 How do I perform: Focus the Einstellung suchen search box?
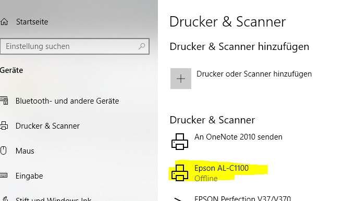click(75, 46)
